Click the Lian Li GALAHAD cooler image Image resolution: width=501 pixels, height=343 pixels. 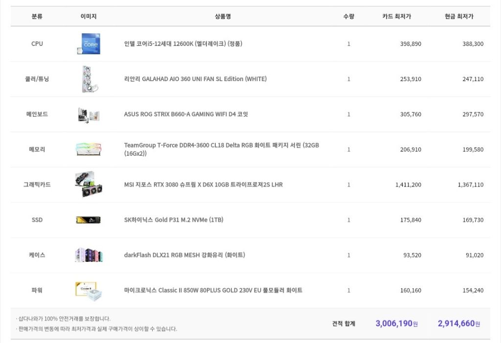[x=89, y=79]
